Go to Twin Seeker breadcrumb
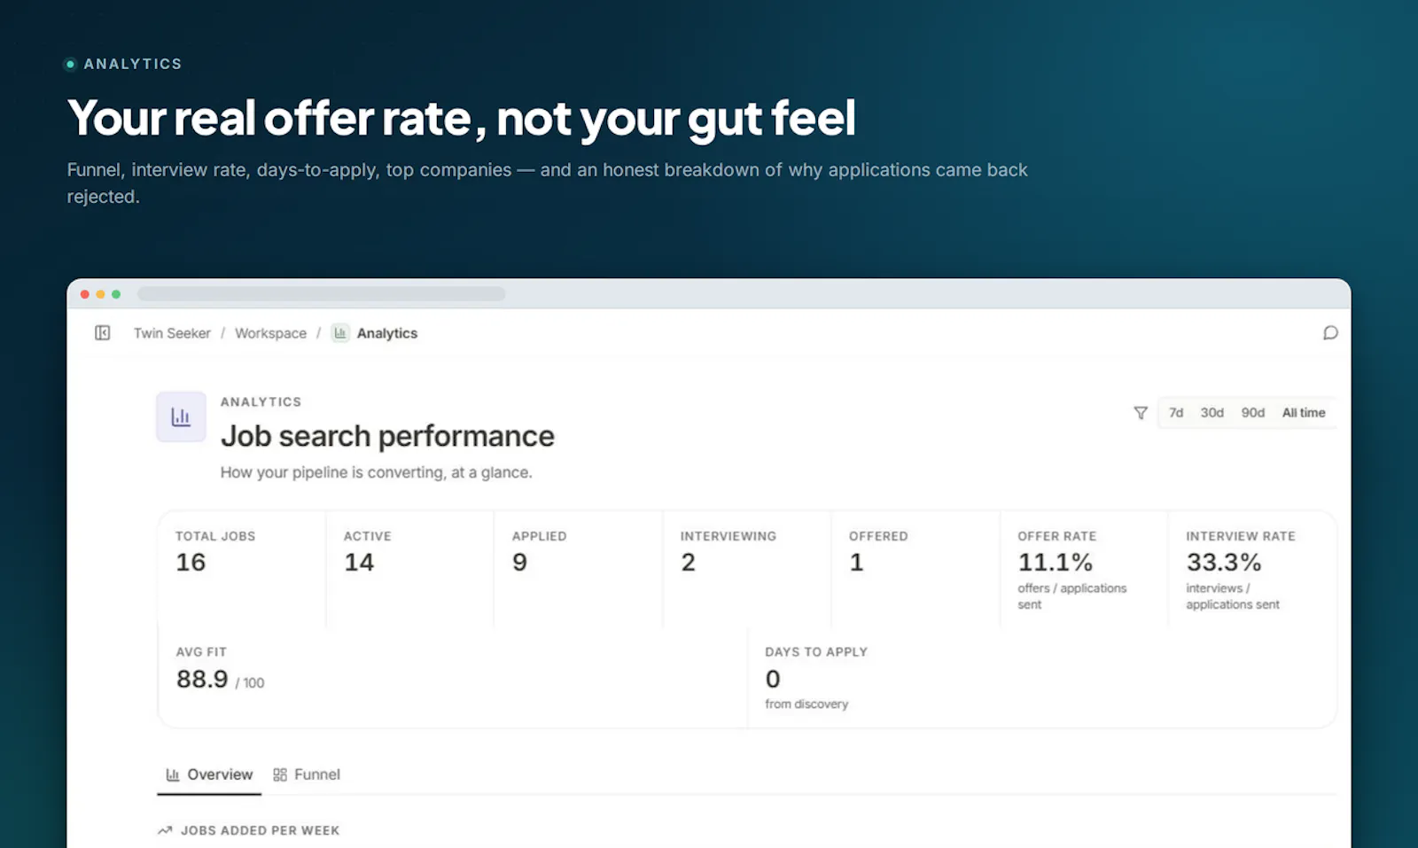 tap(172, 333)
